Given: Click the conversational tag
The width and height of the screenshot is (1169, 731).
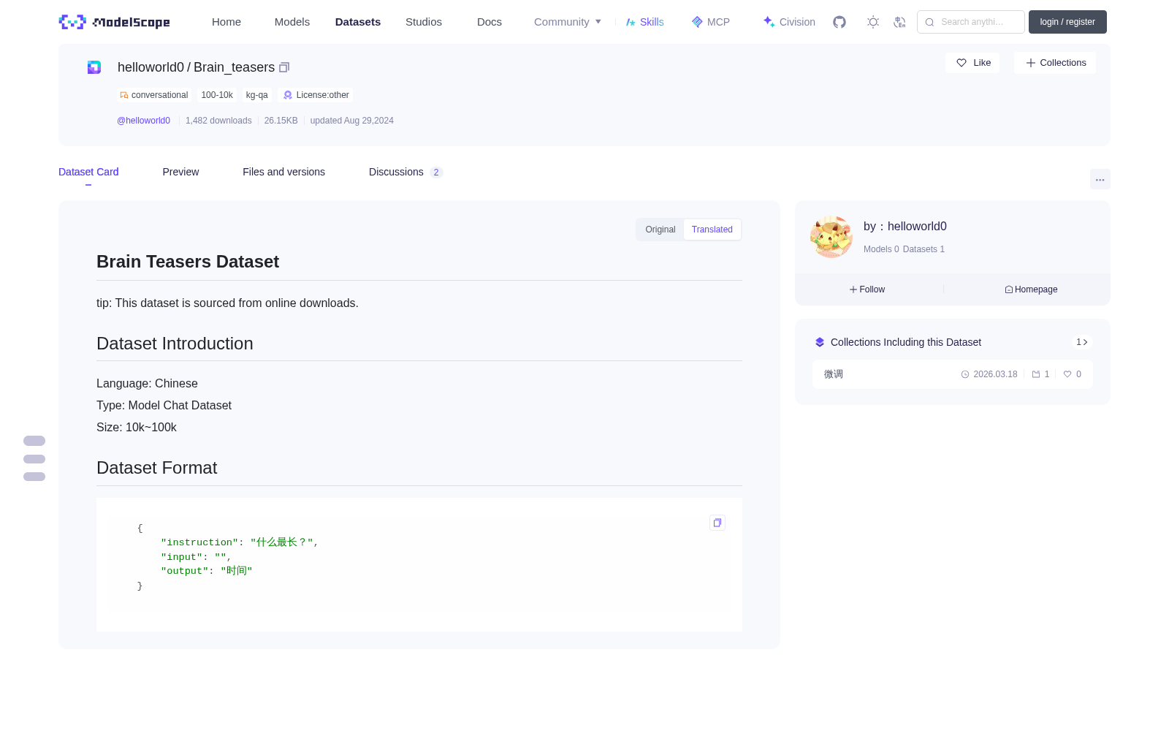Looking at the screenshot, I should point(154,95).
